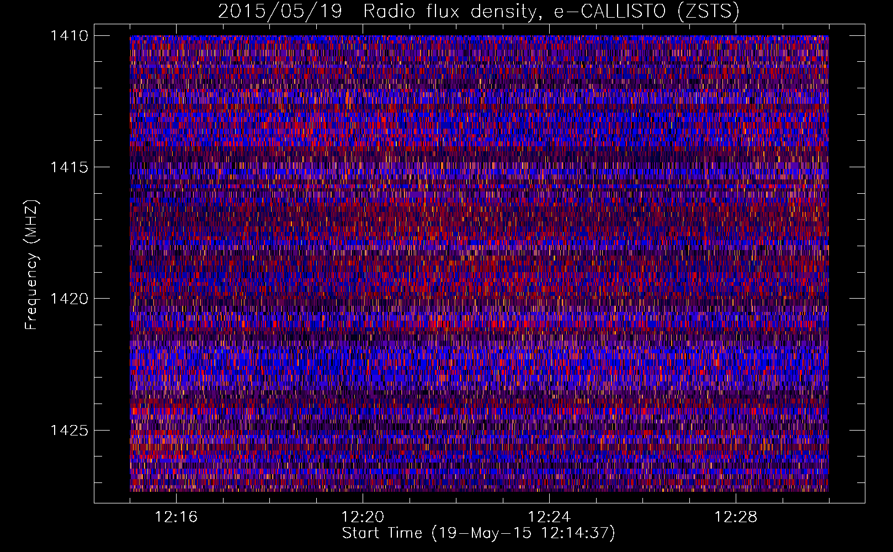The width and height of the screenshot is (893, 552).
Task: Click the 1415 frequency tick label
Action: 69,167
